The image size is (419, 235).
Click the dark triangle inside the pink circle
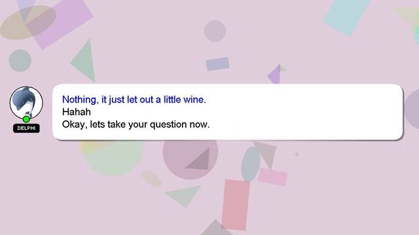pyautogui.click(x=200, y=160)
